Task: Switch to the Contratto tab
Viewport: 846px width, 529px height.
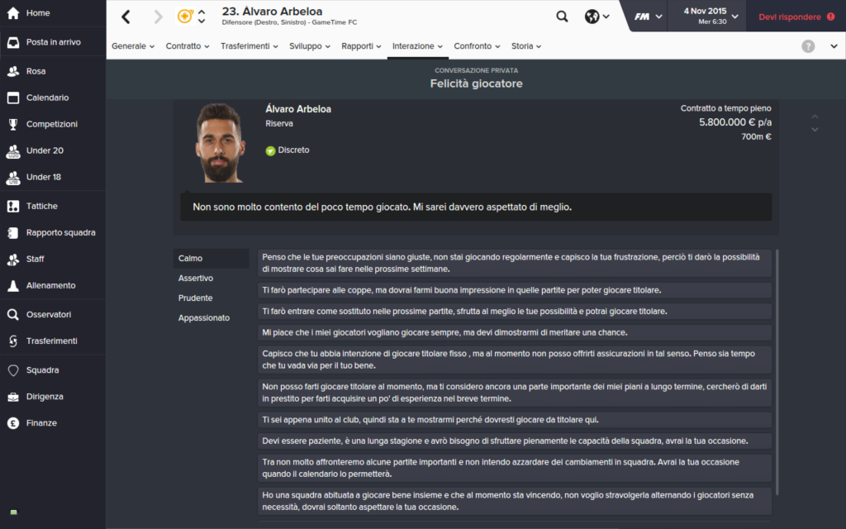Action: (x=183, y=46)
